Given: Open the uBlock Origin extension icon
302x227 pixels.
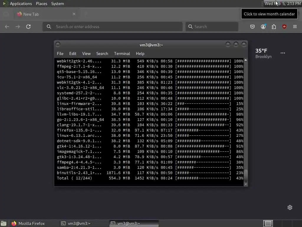Looking at the screenshot, I should (x=284, y=27).
